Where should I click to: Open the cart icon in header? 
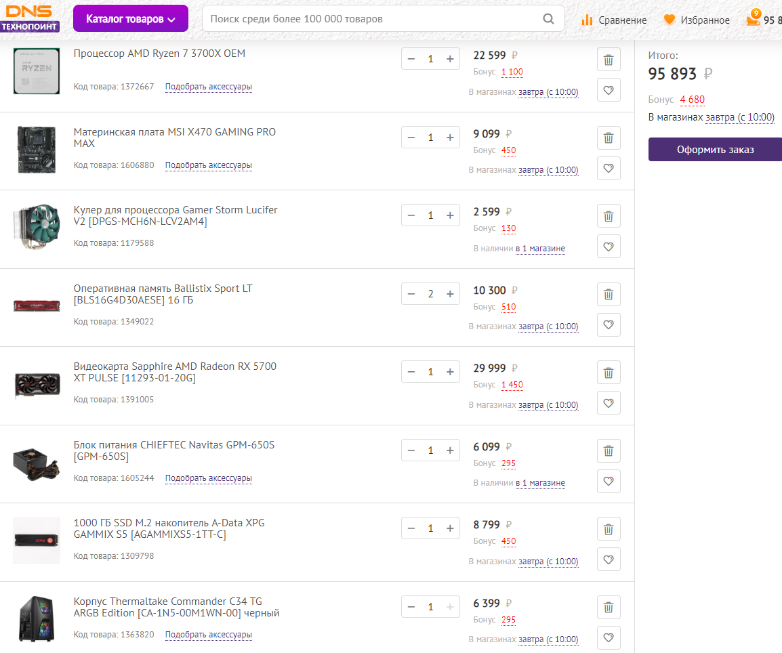(x=752, y=20)
